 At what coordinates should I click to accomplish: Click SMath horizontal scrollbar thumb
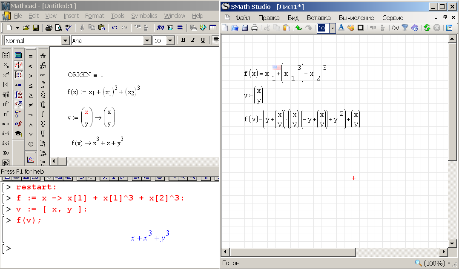click(x=292, y=252)
